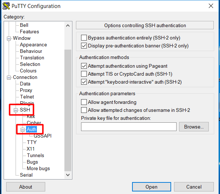Select GSSAPI under Auth

point(42,136)
